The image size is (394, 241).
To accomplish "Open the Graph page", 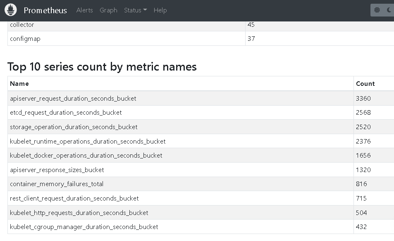I will tap(108, 10).
